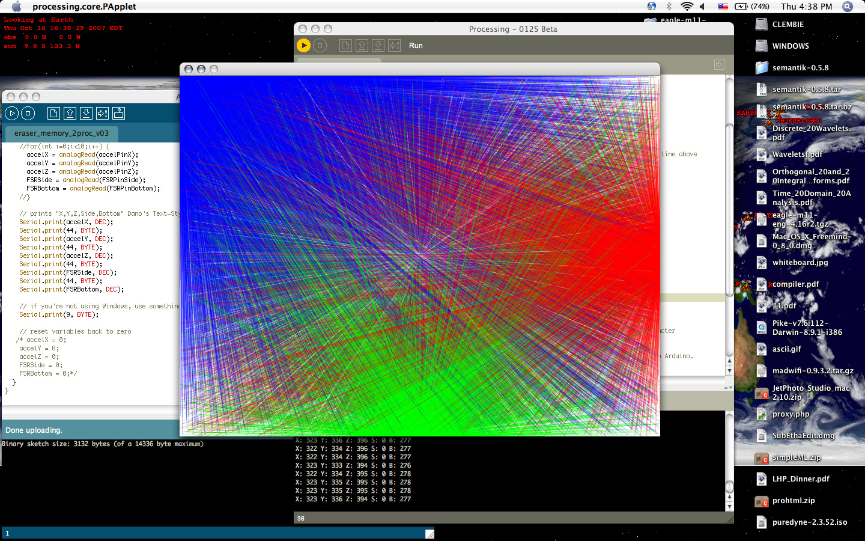
Task: Select the proxy.php file icon
Action: (x=762, y=414)
